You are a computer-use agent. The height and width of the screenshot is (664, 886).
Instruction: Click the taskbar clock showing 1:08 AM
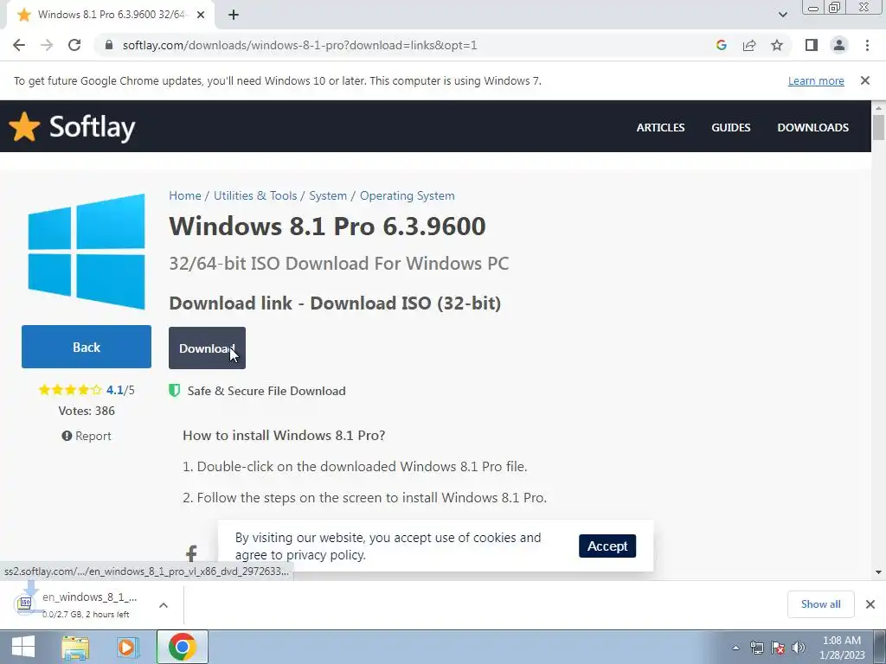pyautogui.click(x=842, y=648)
